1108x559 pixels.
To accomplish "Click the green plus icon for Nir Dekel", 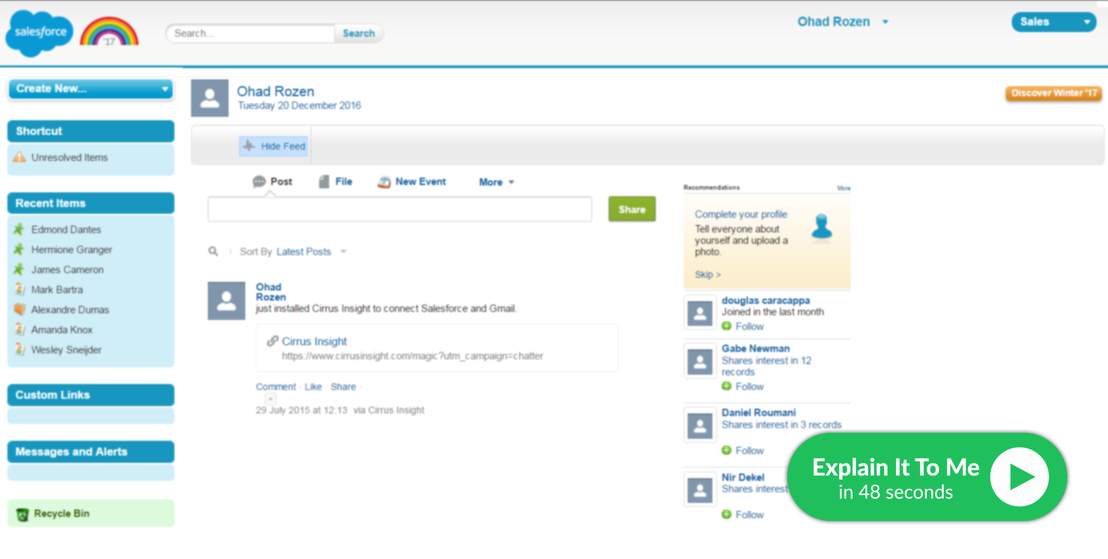I will (726, 514).
